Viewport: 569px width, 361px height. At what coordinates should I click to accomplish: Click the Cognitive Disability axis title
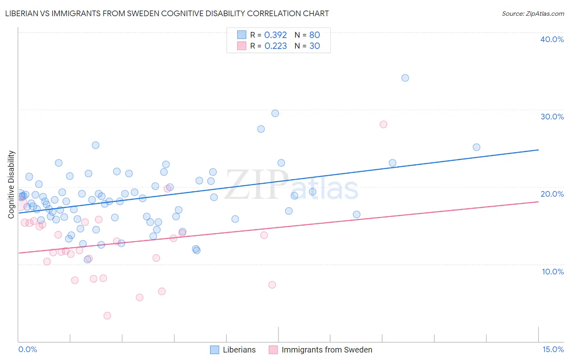pyautogui.click(x=11, y=185)
